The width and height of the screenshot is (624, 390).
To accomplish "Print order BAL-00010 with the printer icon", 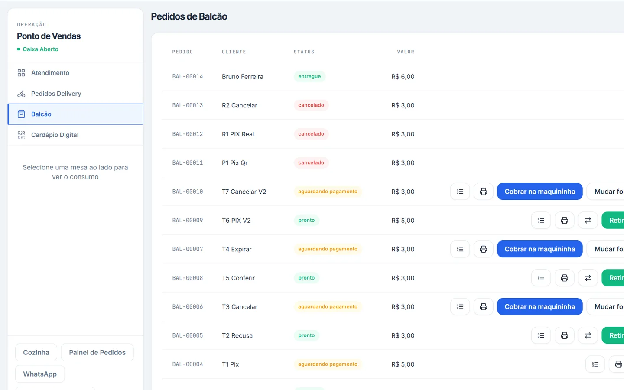I will 484,192.
